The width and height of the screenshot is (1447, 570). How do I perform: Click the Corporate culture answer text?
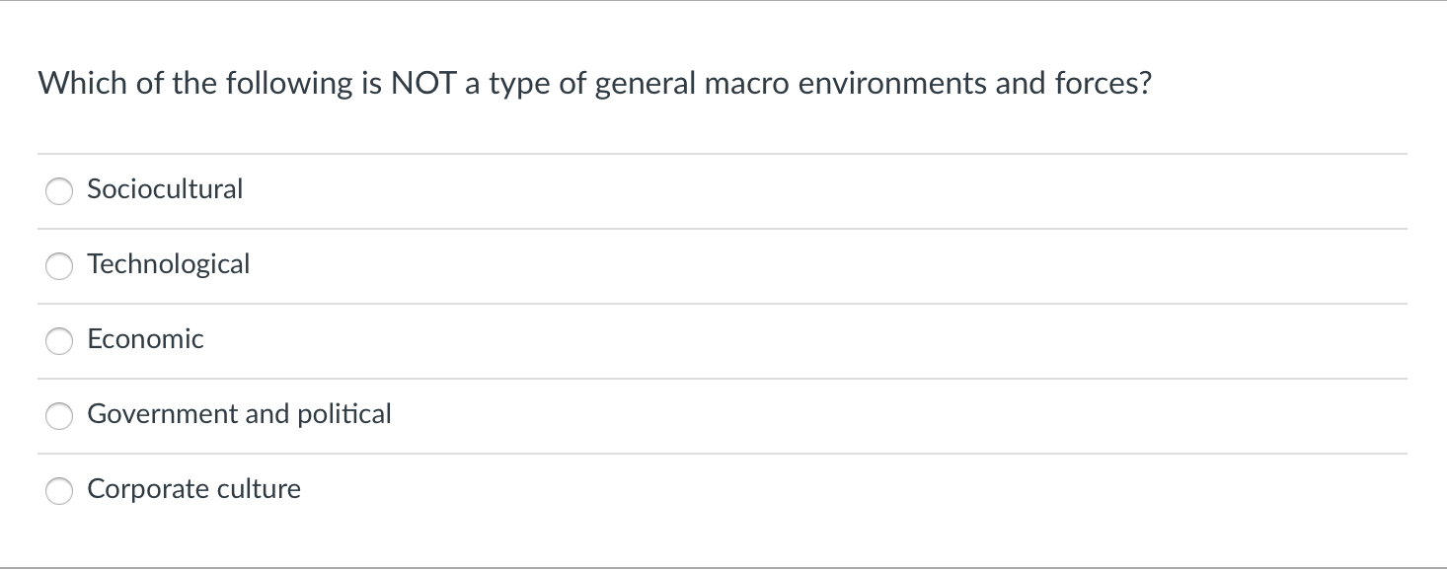pos(193,488)
